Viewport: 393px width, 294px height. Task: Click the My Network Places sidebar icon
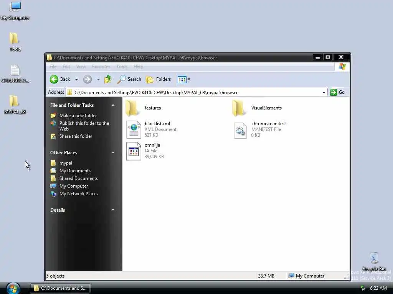coord(53,194)
